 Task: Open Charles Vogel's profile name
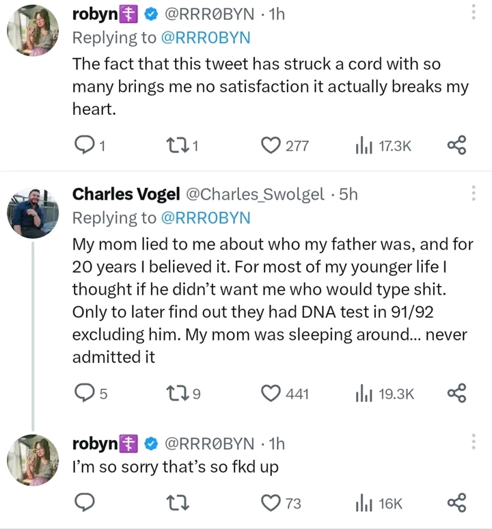pos(126,194)
